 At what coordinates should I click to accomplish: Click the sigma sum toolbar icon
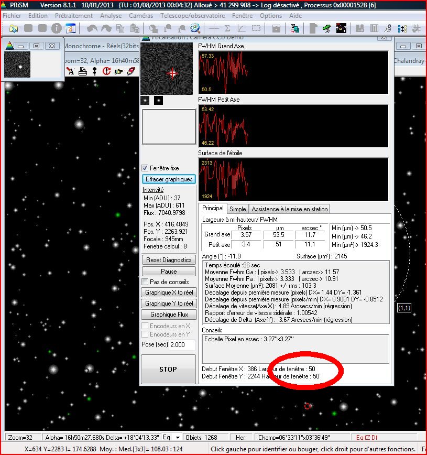pos(228,28)
